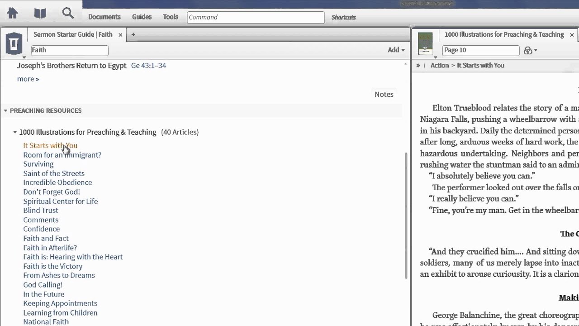579x326 pixels.
Task: Open the Keeping Appointments article
Action: (60, 303)
